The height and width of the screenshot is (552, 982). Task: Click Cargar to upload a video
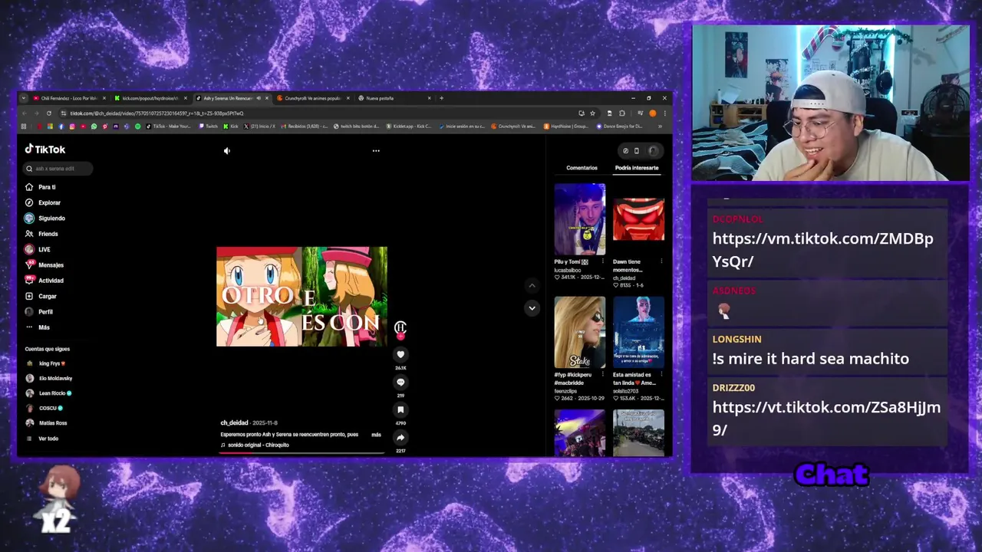[41, 296]
